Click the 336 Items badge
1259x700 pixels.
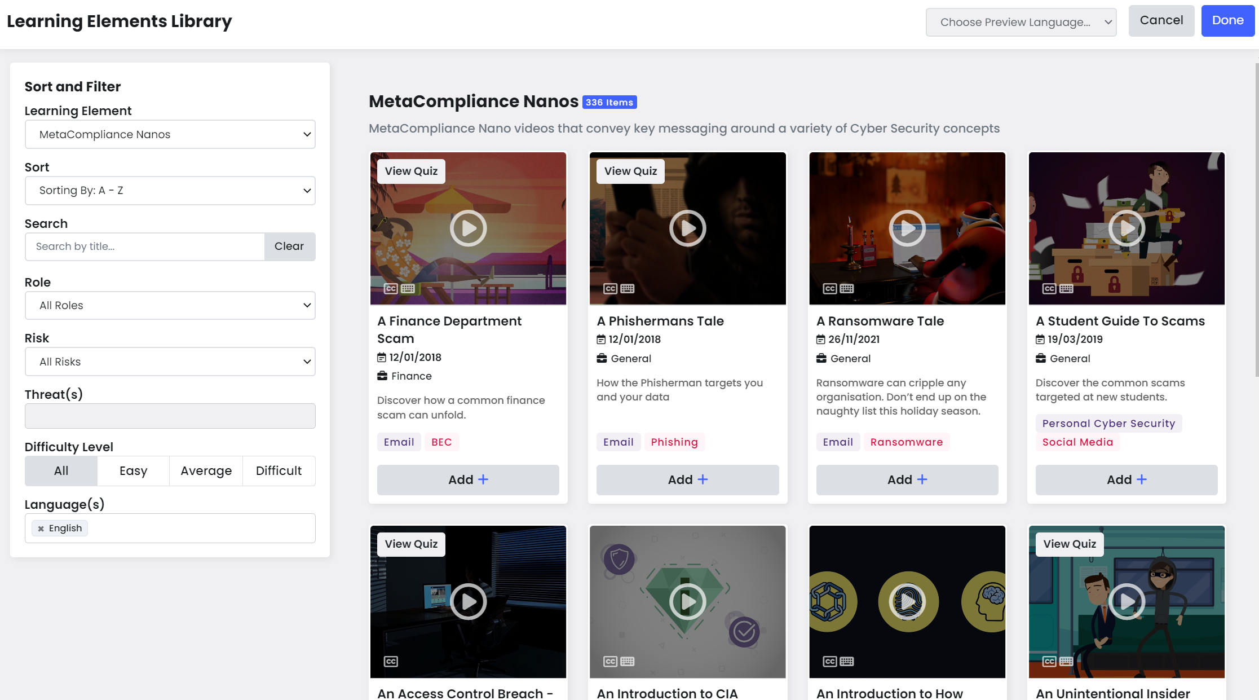coord(609,103)
